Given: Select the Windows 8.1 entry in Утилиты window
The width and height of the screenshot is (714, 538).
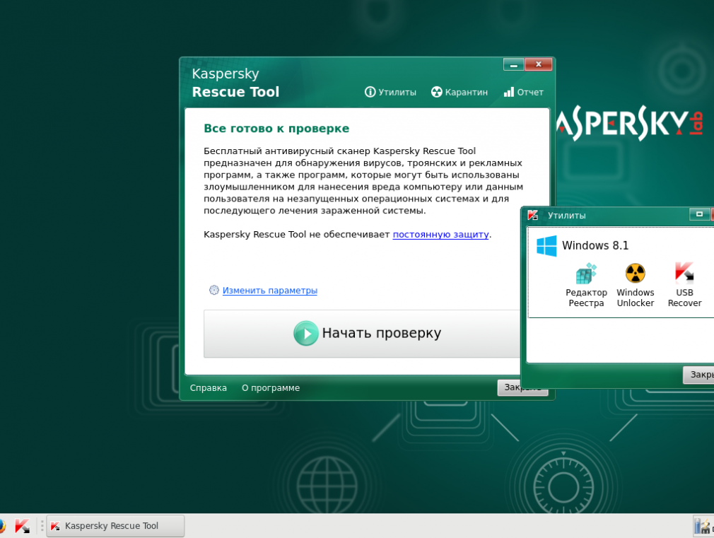Looking at the screenshot, I should click(x=595, y=245).
